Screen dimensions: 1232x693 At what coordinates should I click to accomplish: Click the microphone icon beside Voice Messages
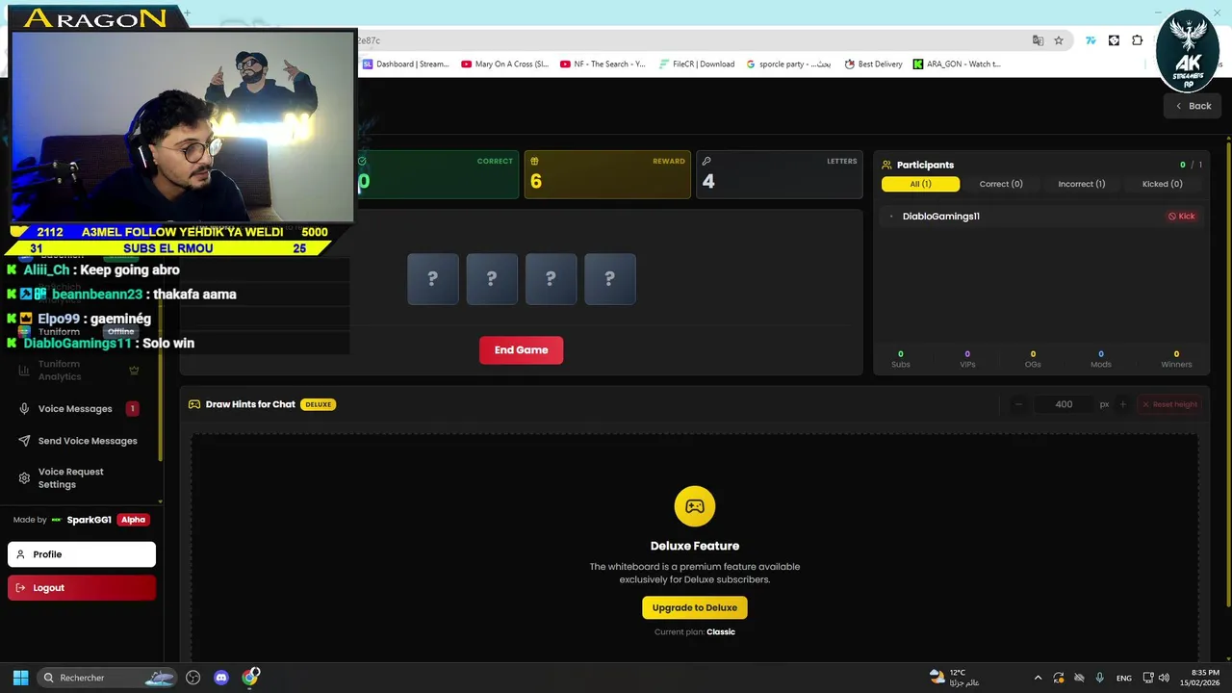pos(24,409)
